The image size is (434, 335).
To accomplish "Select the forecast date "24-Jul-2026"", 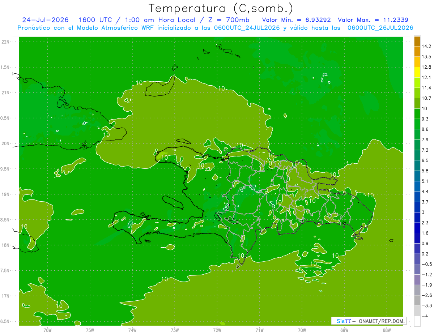I will point(45,20).
